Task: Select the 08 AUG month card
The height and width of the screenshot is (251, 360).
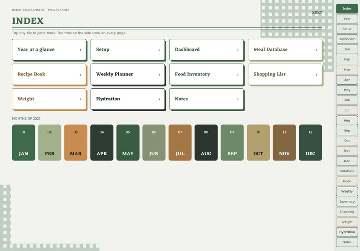Action: coord(206,142)
